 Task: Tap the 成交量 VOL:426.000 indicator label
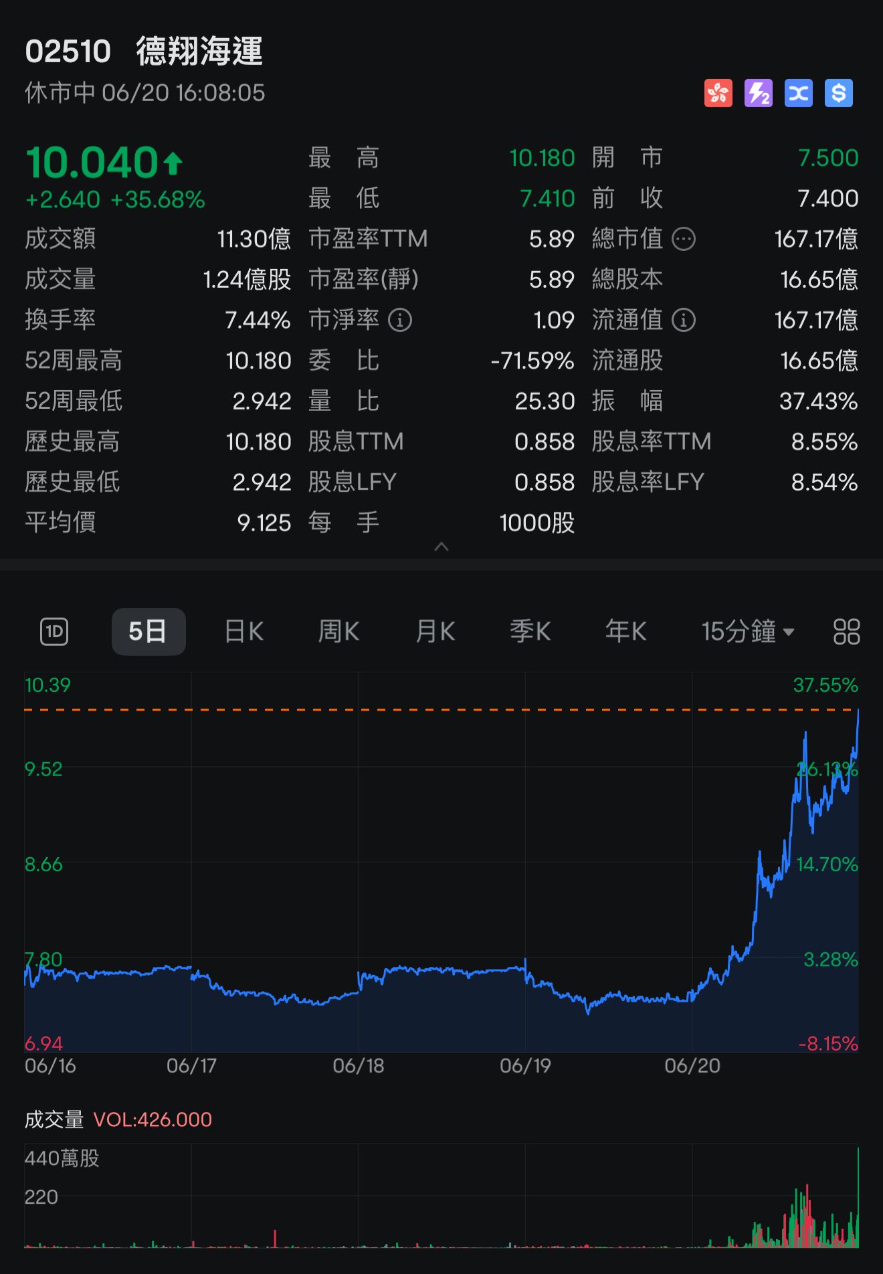[118, 1119]
